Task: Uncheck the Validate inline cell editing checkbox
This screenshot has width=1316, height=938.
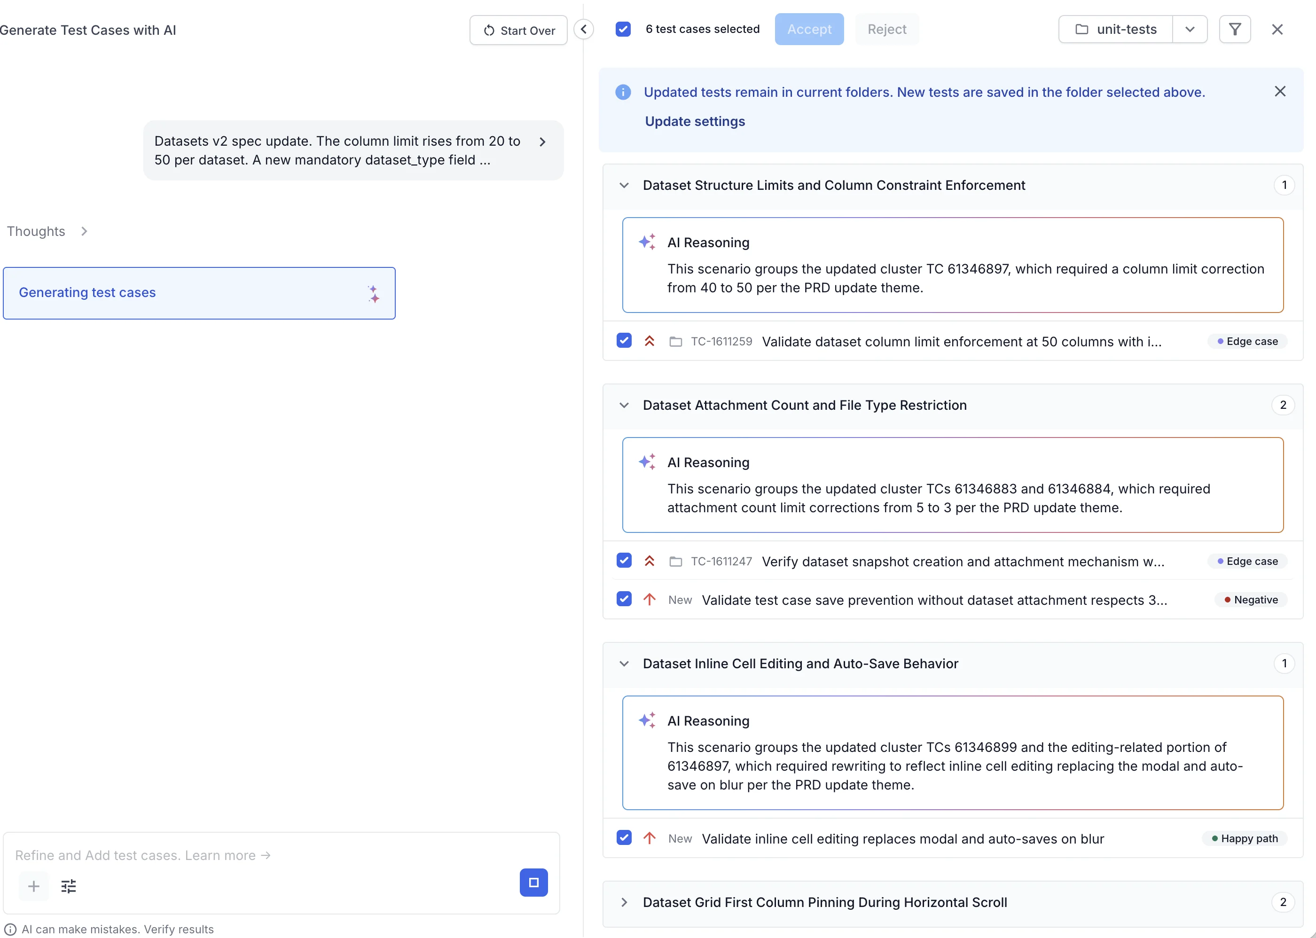Action: point(624,837)
